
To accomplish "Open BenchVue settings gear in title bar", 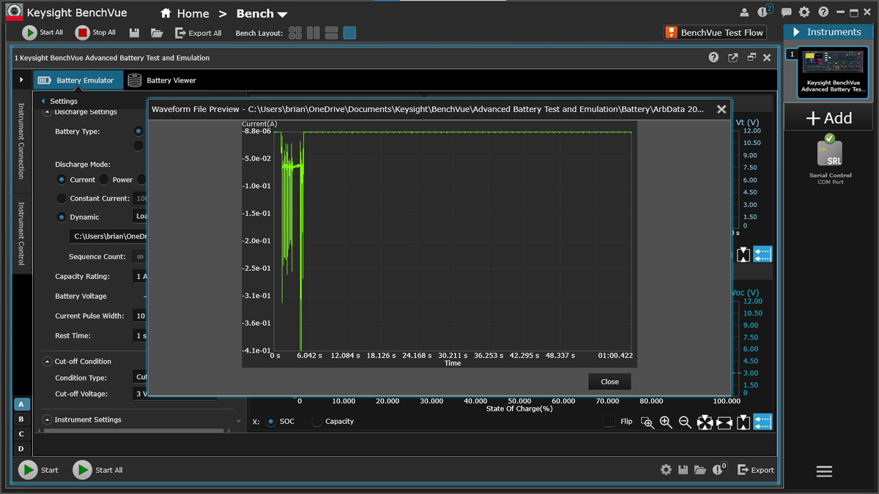I will (x=804, y=12).
